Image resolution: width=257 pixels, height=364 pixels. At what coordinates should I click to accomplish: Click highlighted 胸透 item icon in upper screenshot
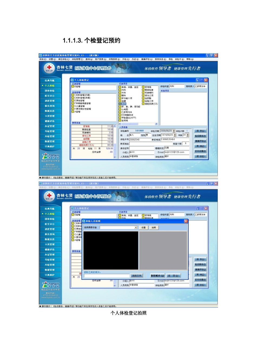point(120,104)
